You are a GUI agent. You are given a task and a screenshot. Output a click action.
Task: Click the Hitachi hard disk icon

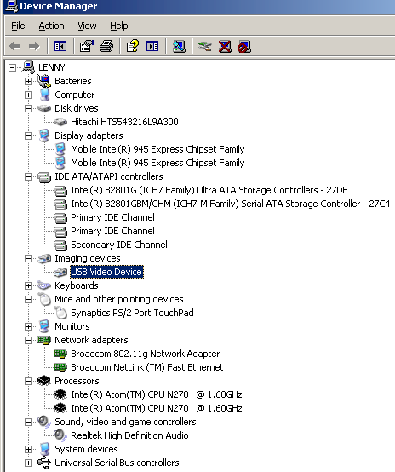click(60, 122)
